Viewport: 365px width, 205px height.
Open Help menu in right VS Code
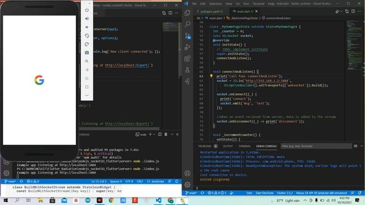[x=271, y=4]
